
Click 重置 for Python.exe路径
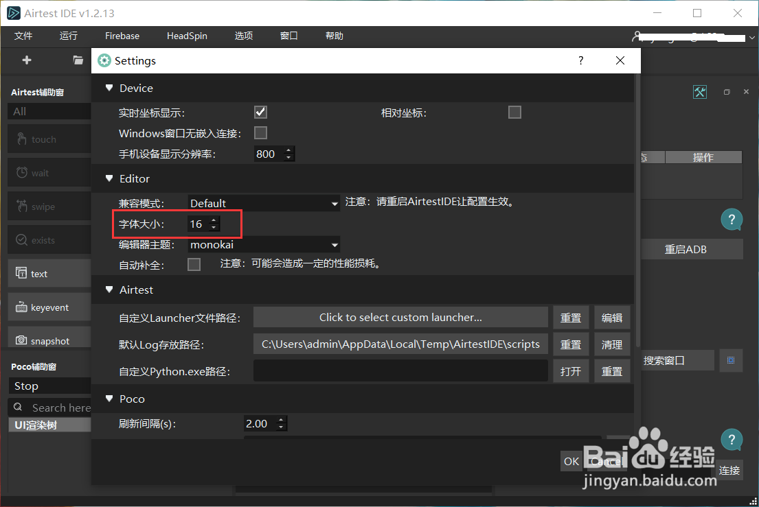612,371
